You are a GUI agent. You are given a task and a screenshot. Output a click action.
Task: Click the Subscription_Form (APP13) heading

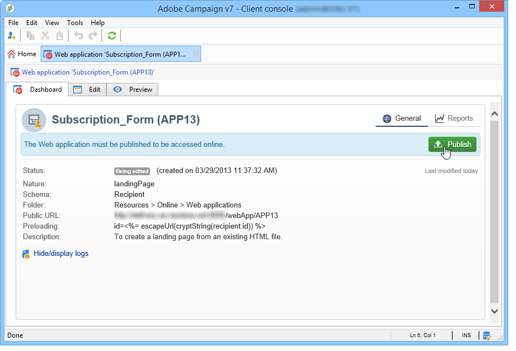point(126,120)
